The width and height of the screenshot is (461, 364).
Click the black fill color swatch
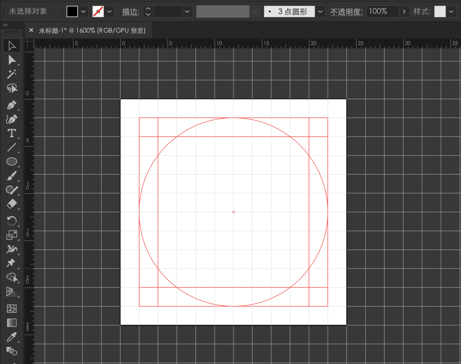pos(72,12)
